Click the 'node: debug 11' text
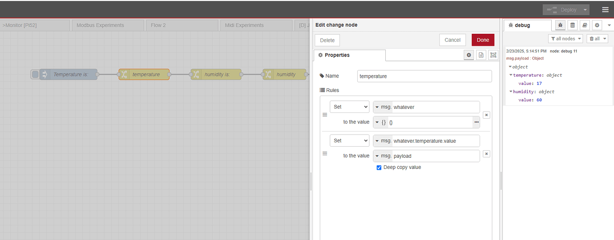614x240 pixels. pyautogui.click(x=563, y=51)
